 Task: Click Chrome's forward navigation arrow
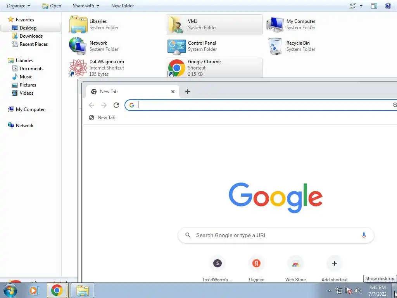tap(104, 105)
